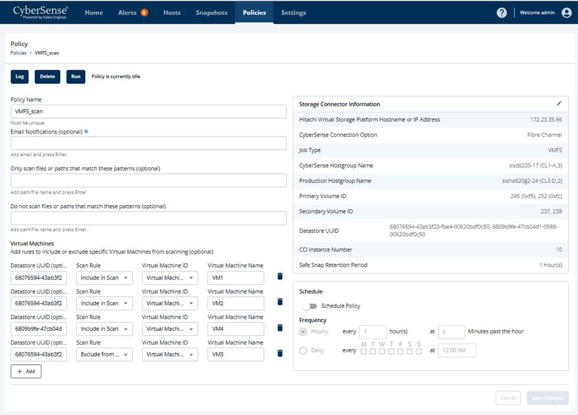Switch to the Hosts tab
578x415 pixels.
(172, 12)
